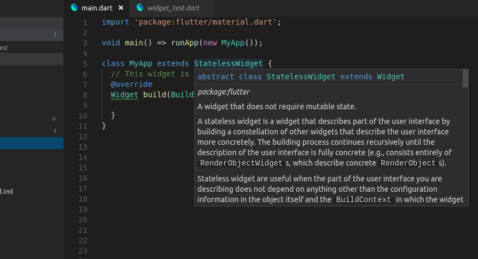This screenshot has width=478, height=259.
Task: Click the Dart icon on widget_test.dart tab
Action: point(140,8)
